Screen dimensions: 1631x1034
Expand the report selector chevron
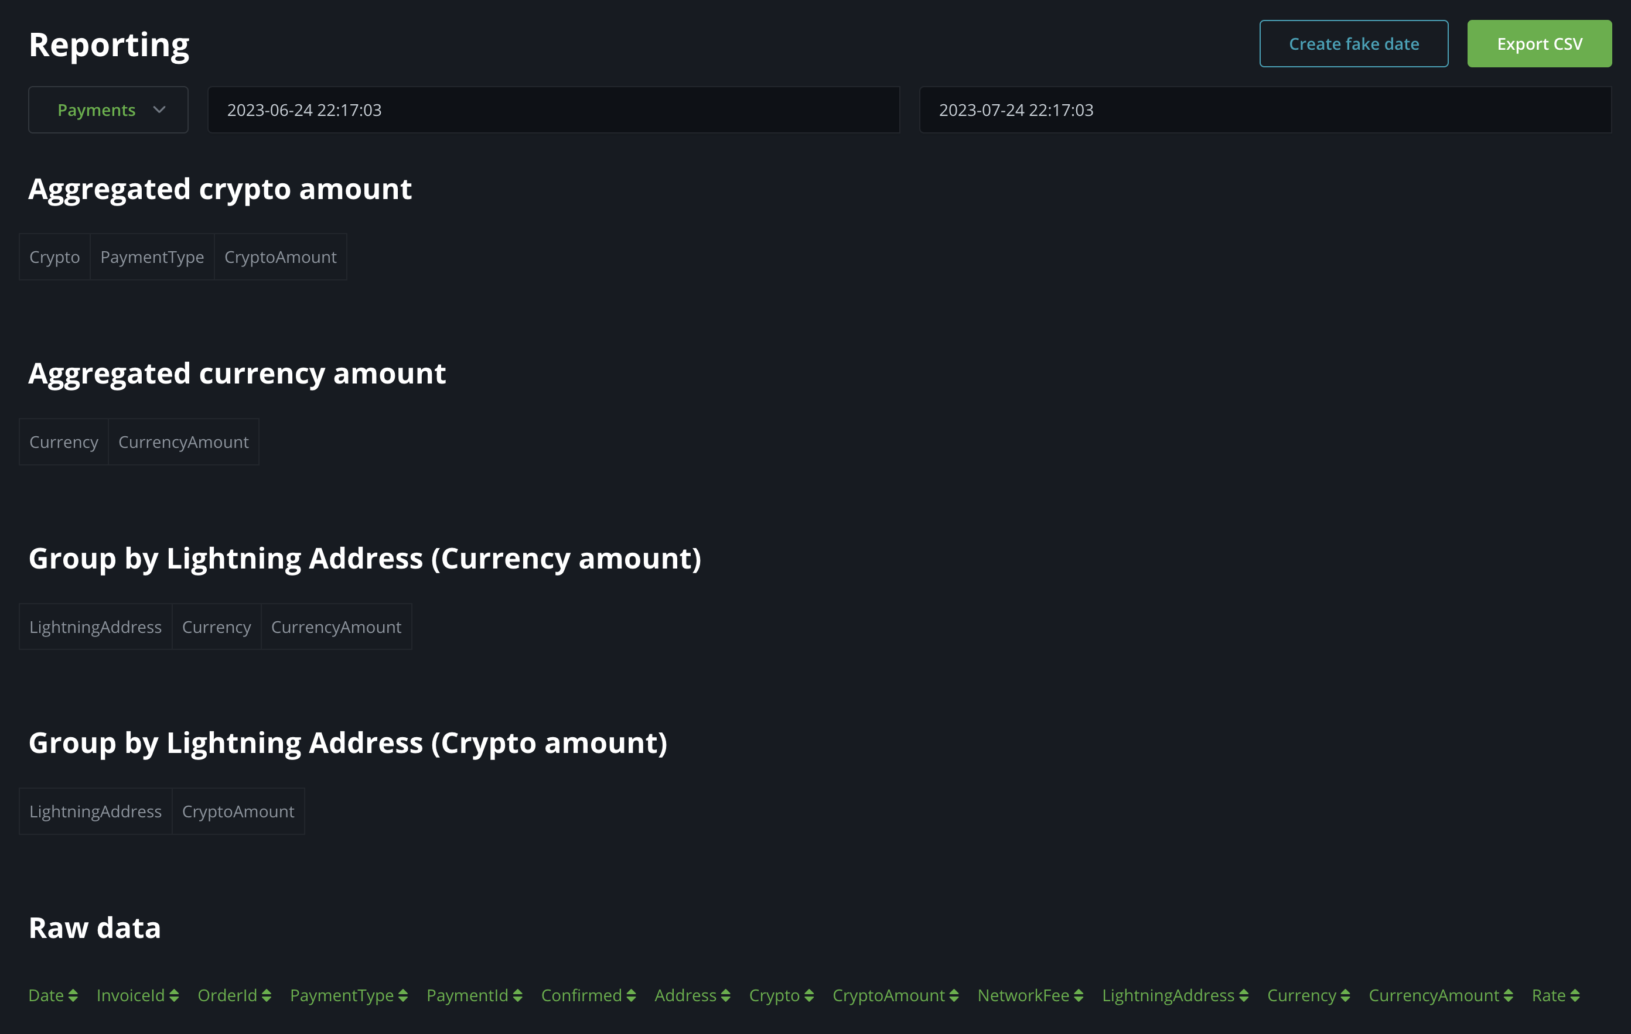click(x=160, y=109)
